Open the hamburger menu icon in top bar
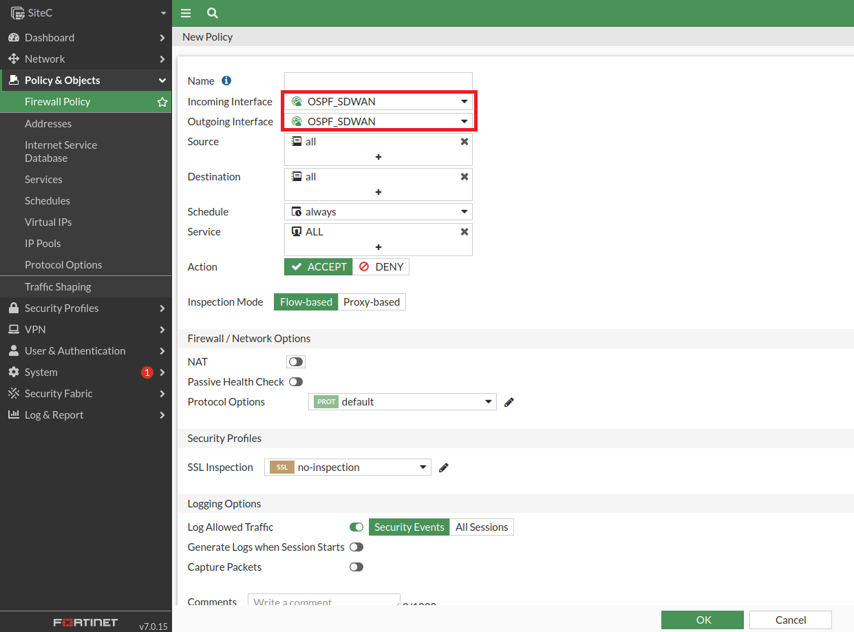The height and width of the screenshot is (632, 854). click(x=186, y=13)
